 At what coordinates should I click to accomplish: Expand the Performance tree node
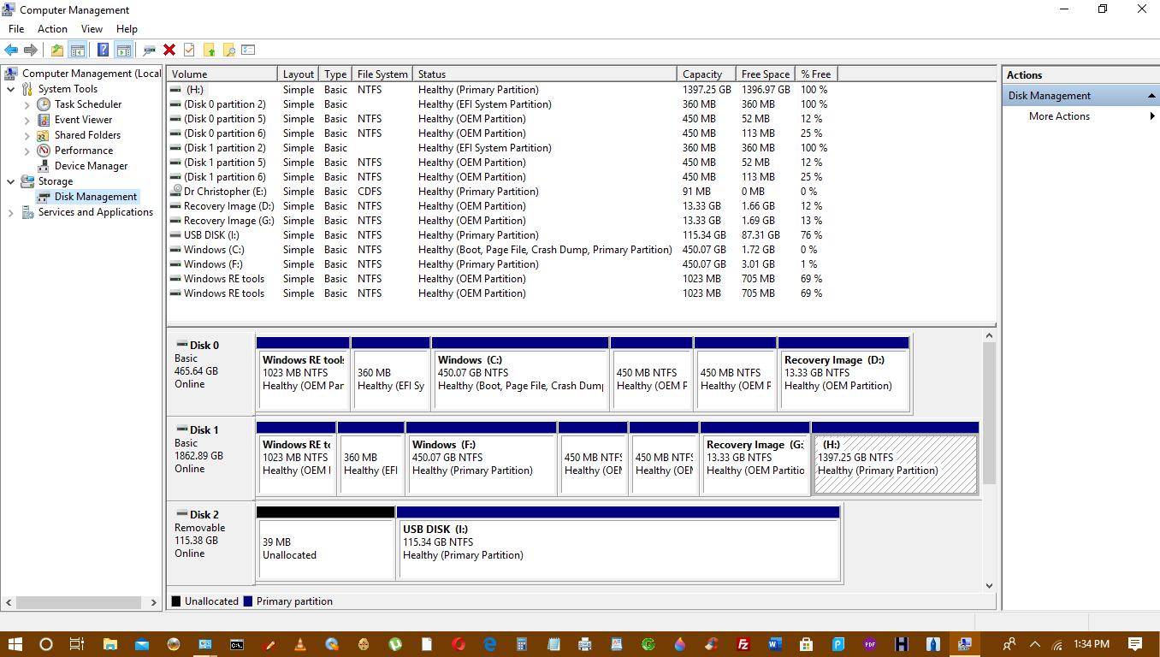point(27,151)
